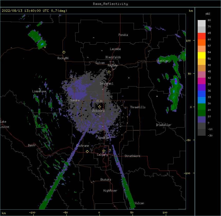Click the Base_Reflectivity title

click(x=110, y=4)
